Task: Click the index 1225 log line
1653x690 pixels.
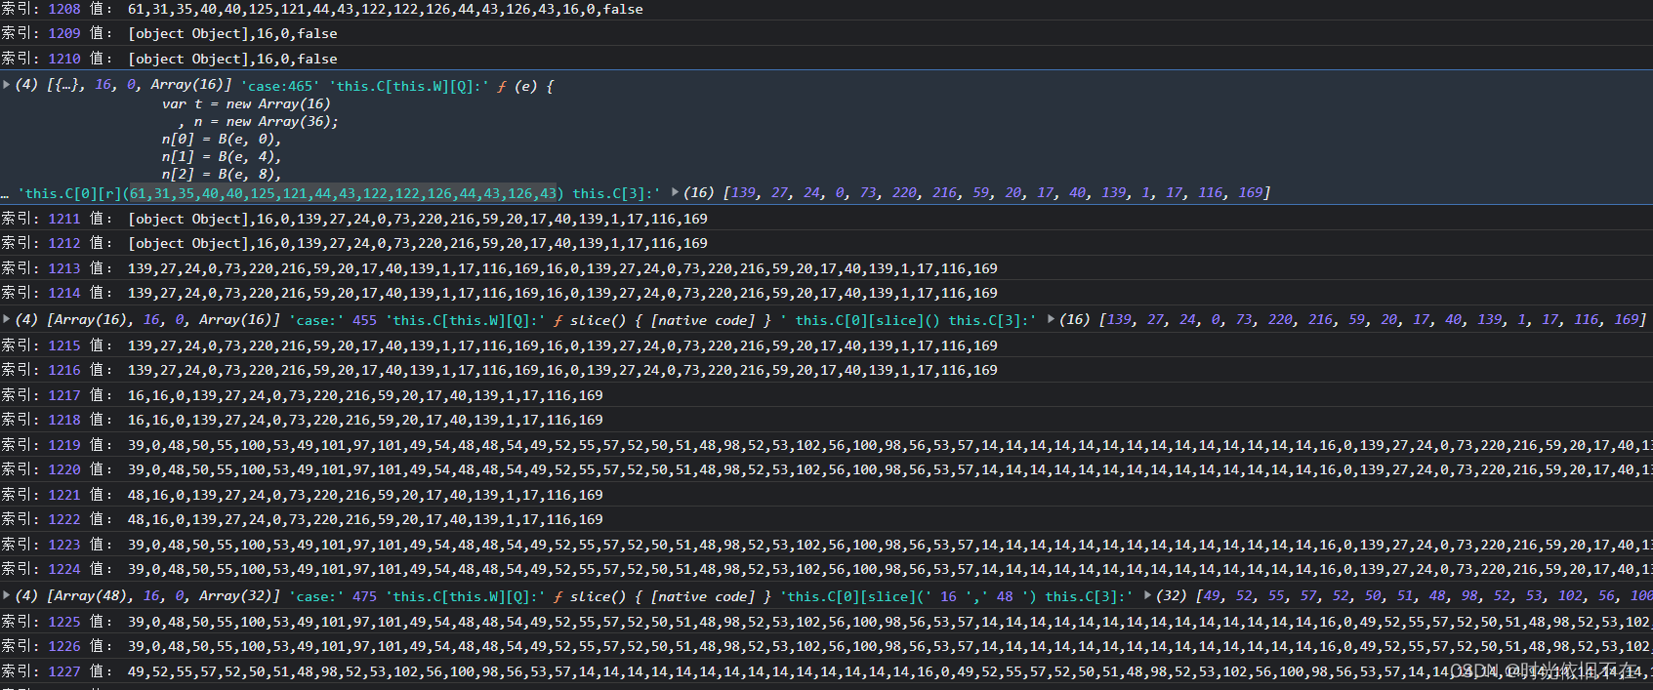Action: click(826, 622)
